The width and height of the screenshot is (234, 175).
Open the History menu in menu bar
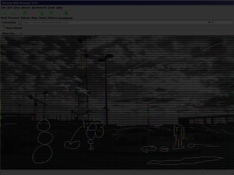(x=26, y=7)
